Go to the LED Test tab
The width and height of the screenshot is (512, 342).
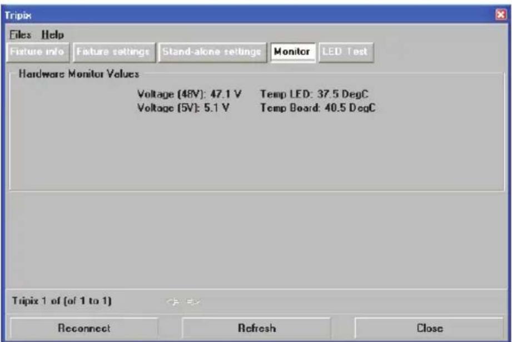(x=345, y=52)
